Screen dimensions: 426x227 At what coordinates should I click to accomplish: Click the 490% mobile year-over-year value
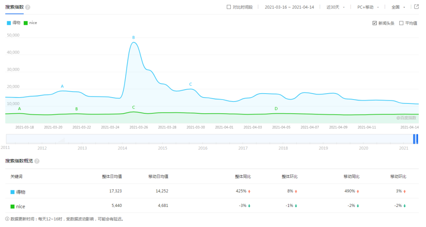click(x=349, y=191)
